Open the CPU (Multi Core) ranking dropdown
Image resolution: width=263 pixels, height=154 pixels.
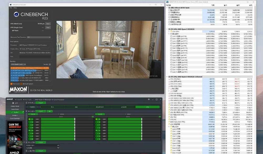[x=18, y=64]
